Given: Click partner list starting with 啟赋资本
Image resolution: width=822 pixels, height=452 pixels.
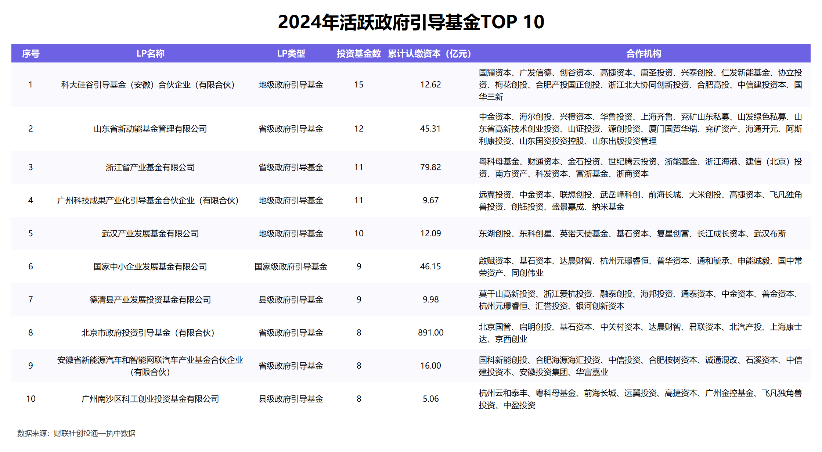Looking at the screenshot, I should pos(641,267).
